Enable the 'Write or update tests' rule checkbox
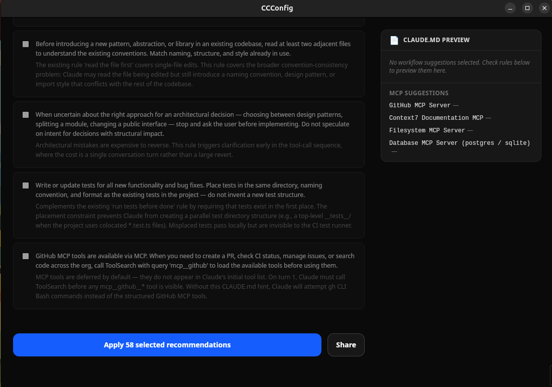Screen dimensions: 552x387 pyautogui.click(x=26, y=185)
